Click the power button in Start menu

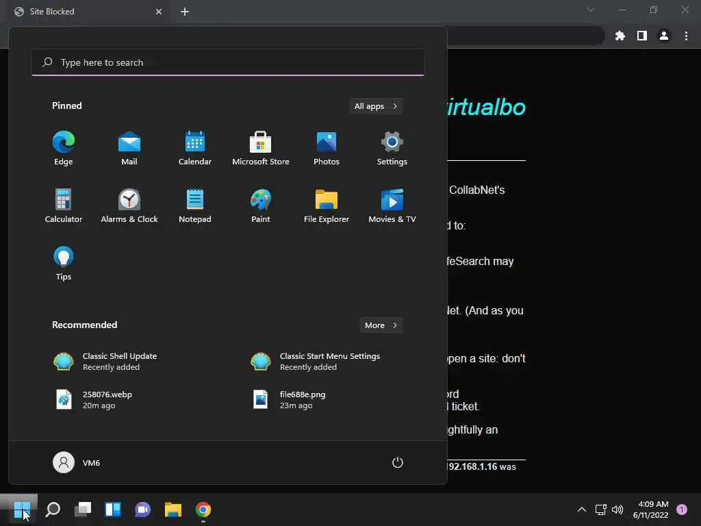tap(398, 462)
